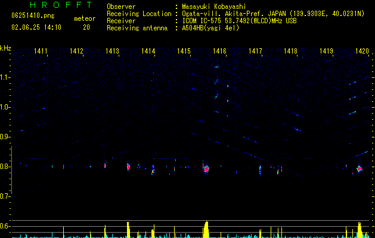Viewport: 375px width, 238px height.
Task: Click the HROFFT title text
Action: [x=61, y=5]
